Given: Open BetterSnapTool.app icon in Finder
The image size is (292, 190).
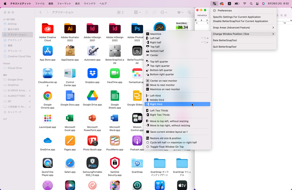Looking at the screenshot, I should pos(115,51).
